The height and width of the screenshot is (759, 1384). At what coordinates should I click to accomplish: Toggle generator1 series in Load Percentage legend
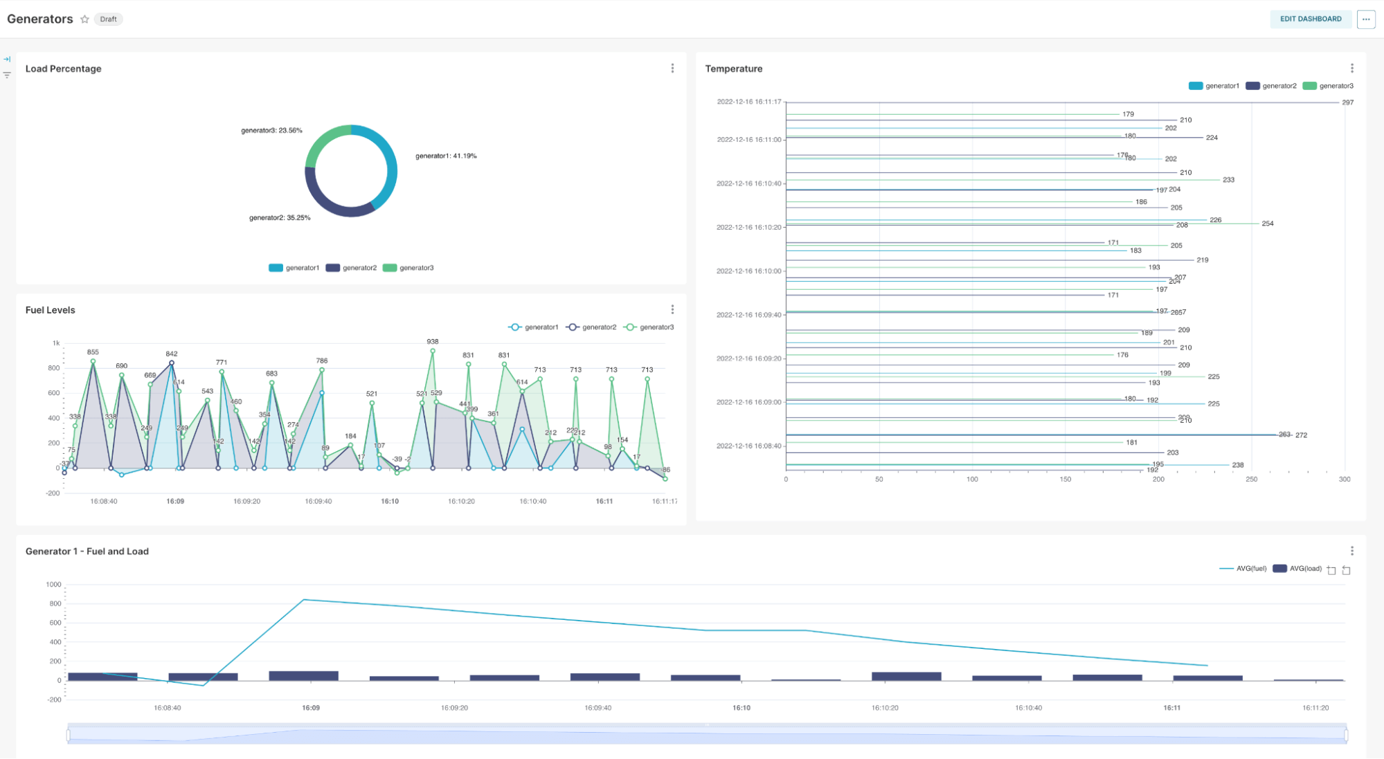tap(294, 268)
